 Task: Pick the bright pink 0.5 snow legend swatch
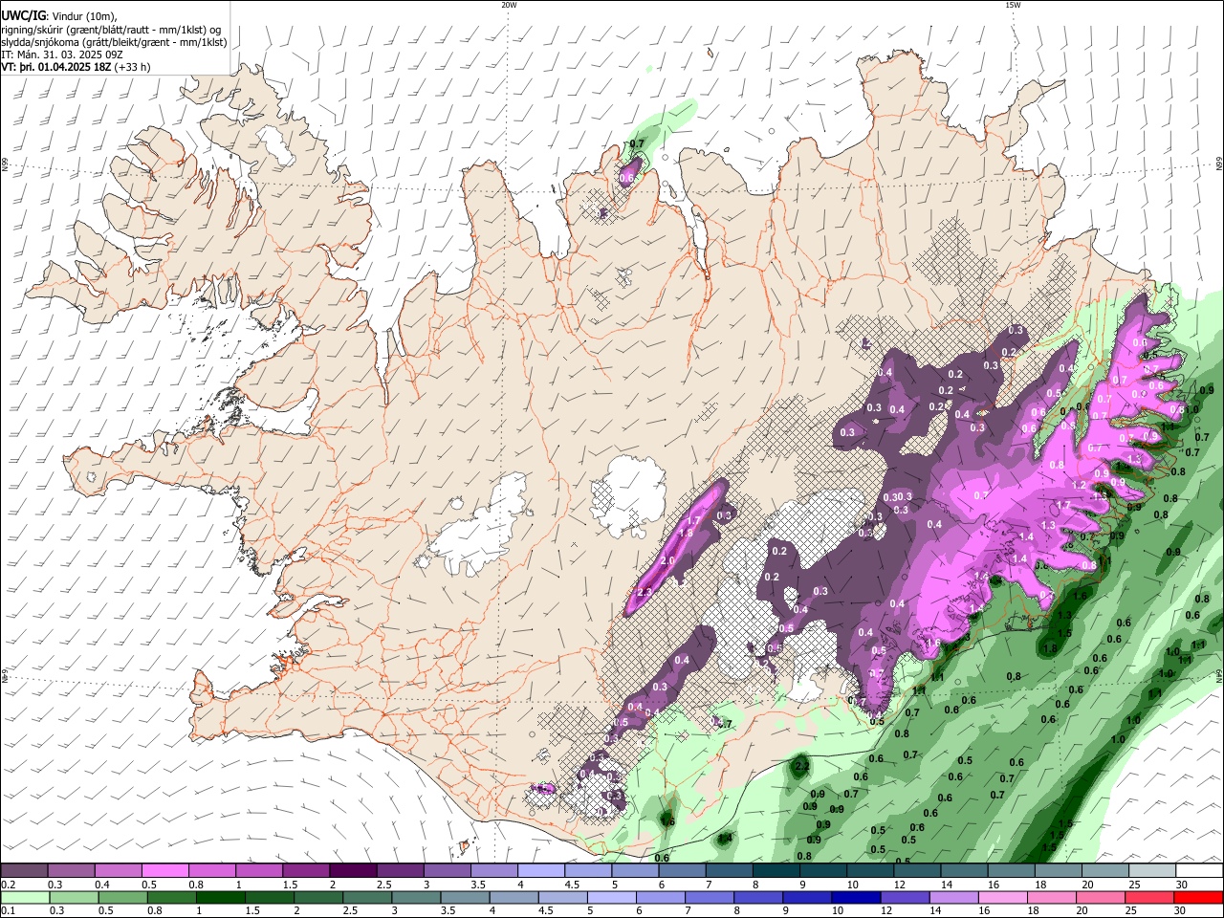tap(164, 871)
